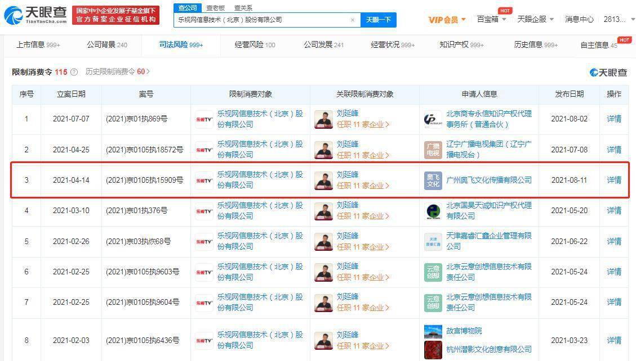Click 刘延峰 photo in row 2

click(x=323, y=150)
